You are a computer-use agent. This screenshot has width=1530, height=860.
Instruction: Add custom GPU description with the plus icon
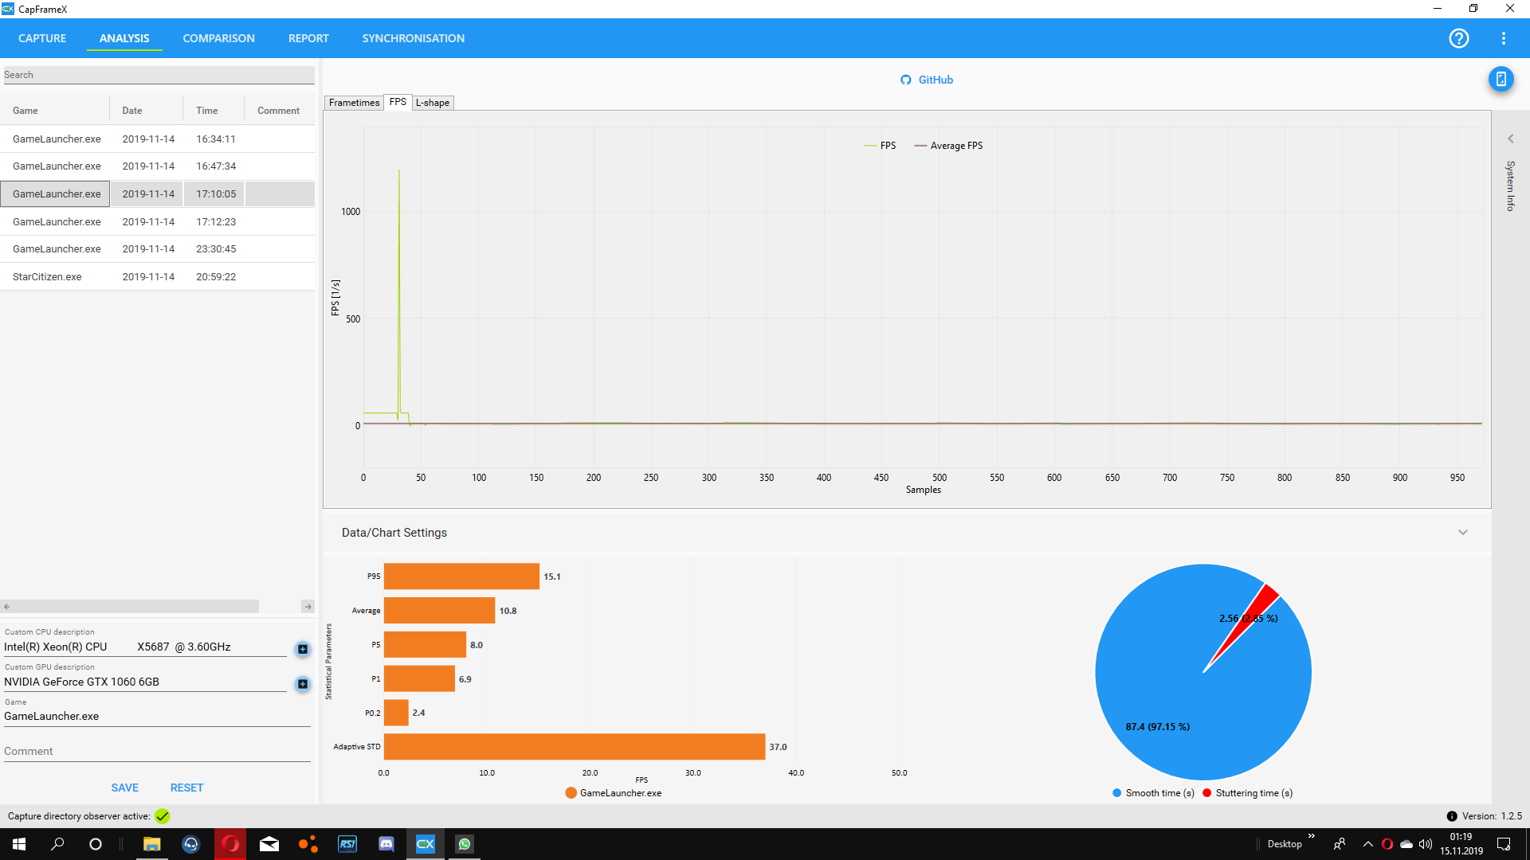(x=302, y=683)
